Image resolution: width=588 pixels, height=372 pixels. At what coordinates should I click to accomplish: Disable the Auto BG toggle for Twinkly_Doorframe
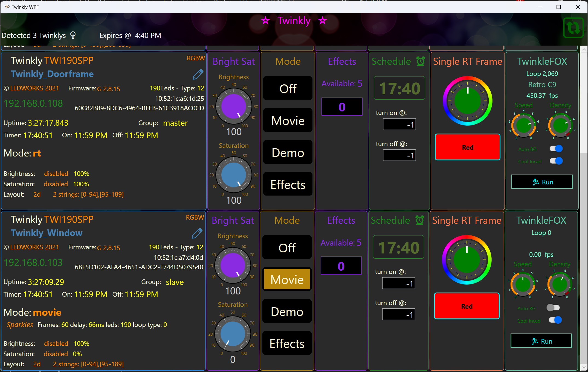coord(556,149)
